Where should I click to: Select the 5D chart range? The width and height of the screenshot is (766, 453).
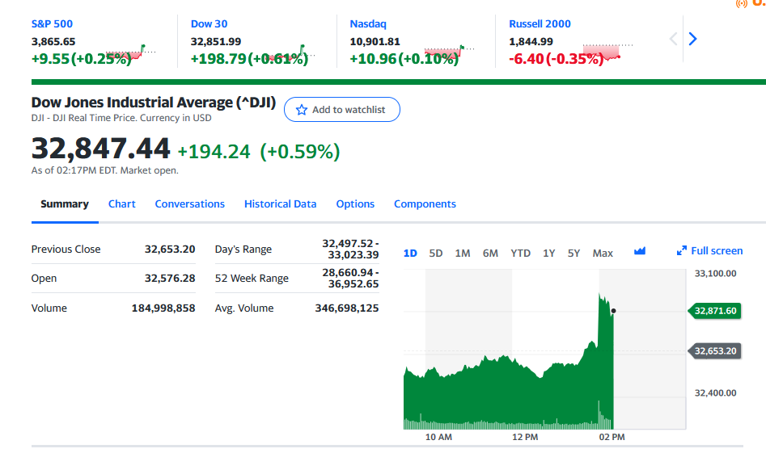[x=436, y=253]
